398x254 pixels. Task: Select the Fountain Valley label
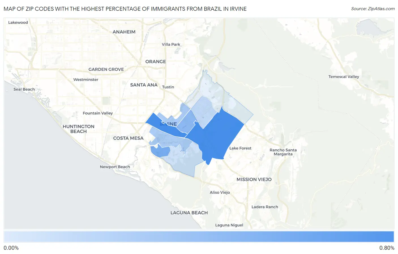98,113
